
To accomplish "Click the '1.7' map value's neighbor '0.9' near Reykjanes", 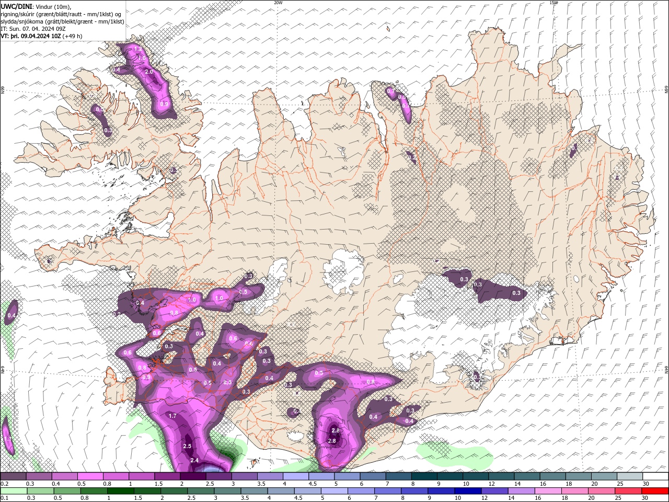I will pyautogui.click(x=146, y=377).
